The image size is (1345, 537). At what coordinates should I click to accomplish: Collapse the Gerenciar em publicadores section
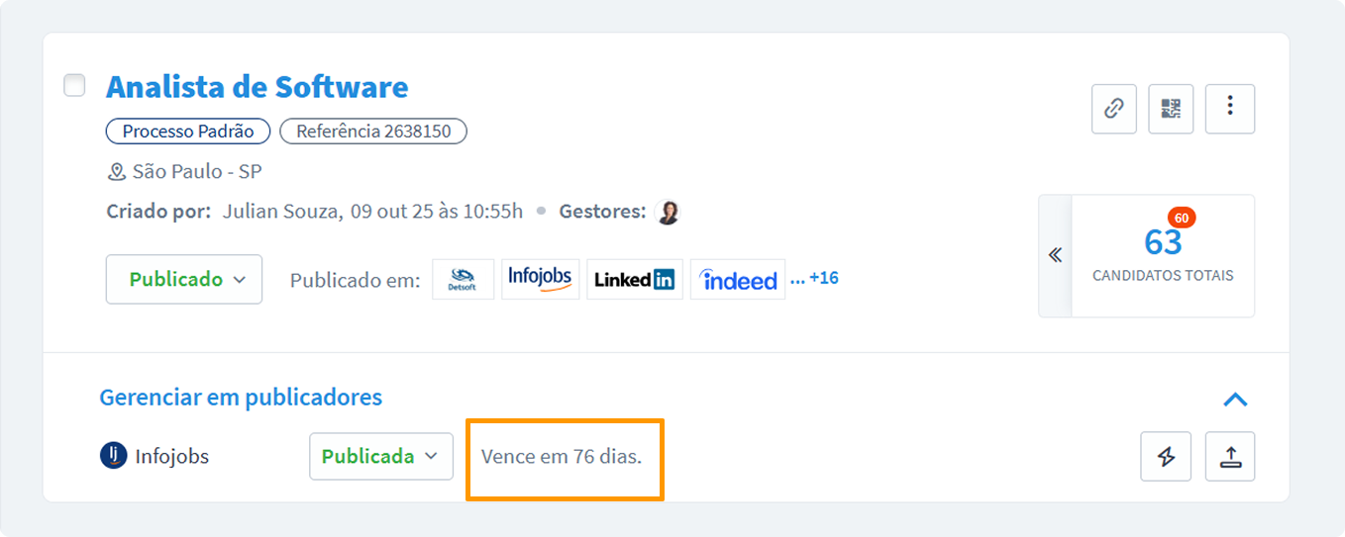tap(1234, 400)
